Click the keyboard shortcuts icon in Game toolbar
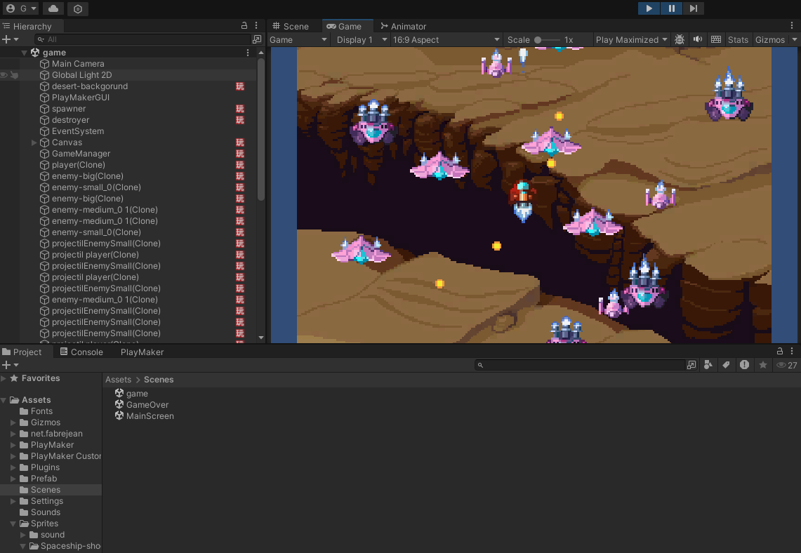 click(715, 40)
